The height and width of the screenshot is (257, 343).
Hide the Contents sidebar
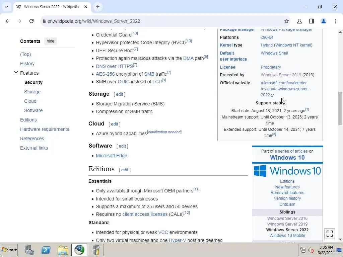click(50, 41)
